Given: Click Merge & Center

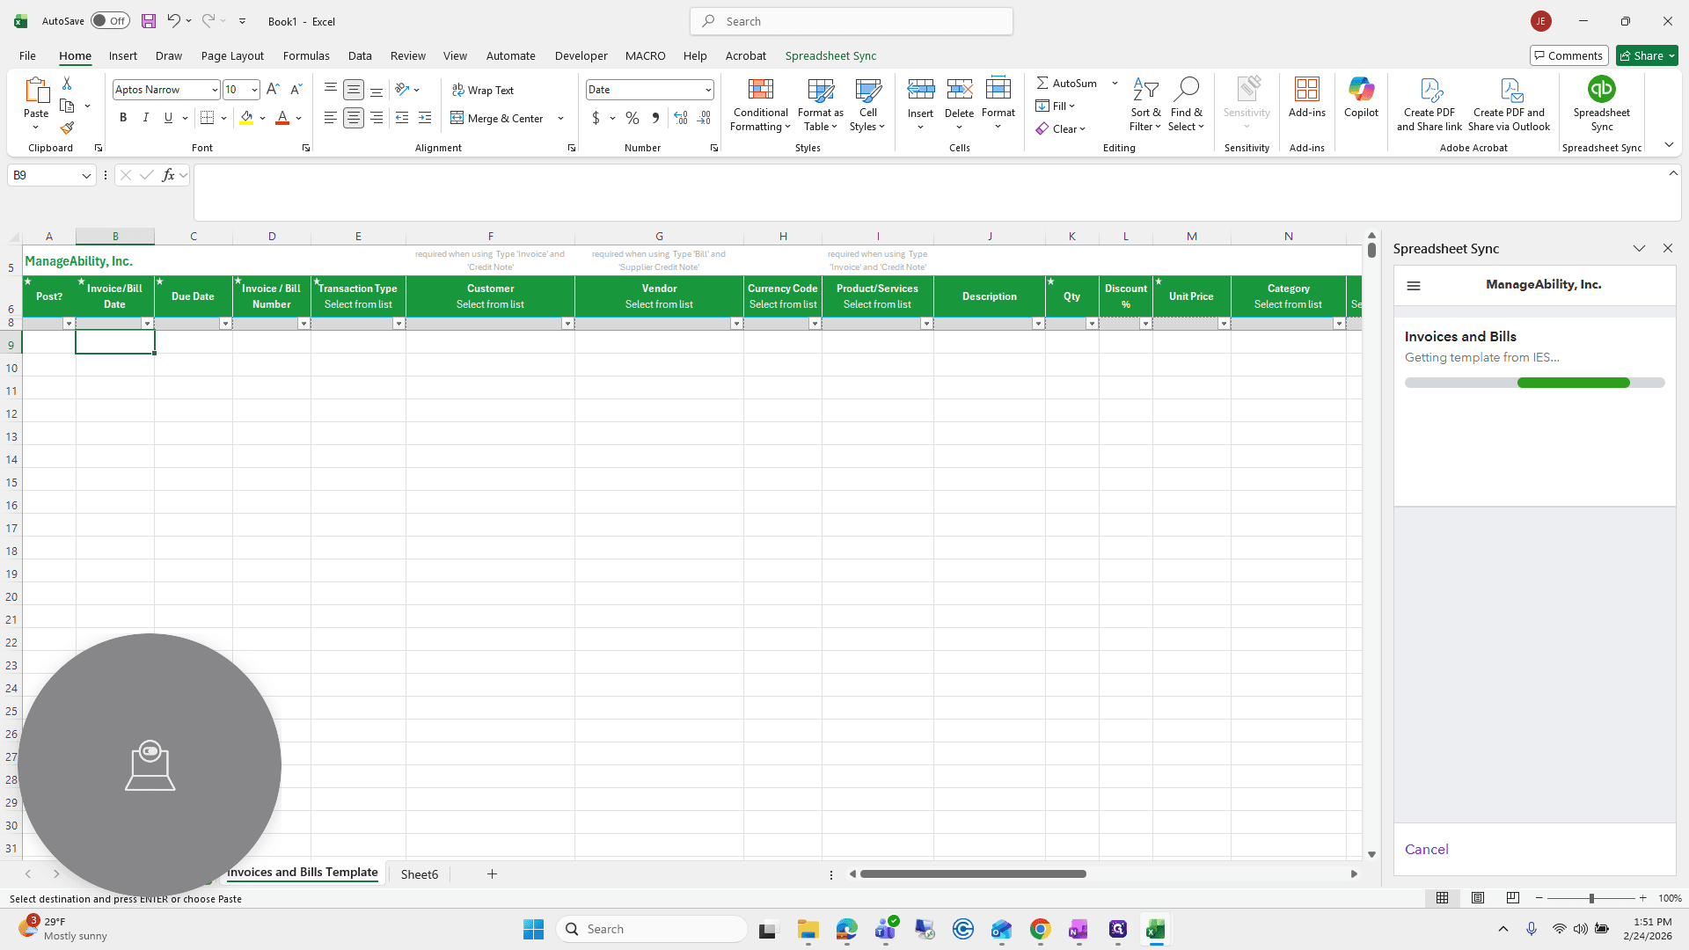Looking at the screenshot, I should 498,118.
